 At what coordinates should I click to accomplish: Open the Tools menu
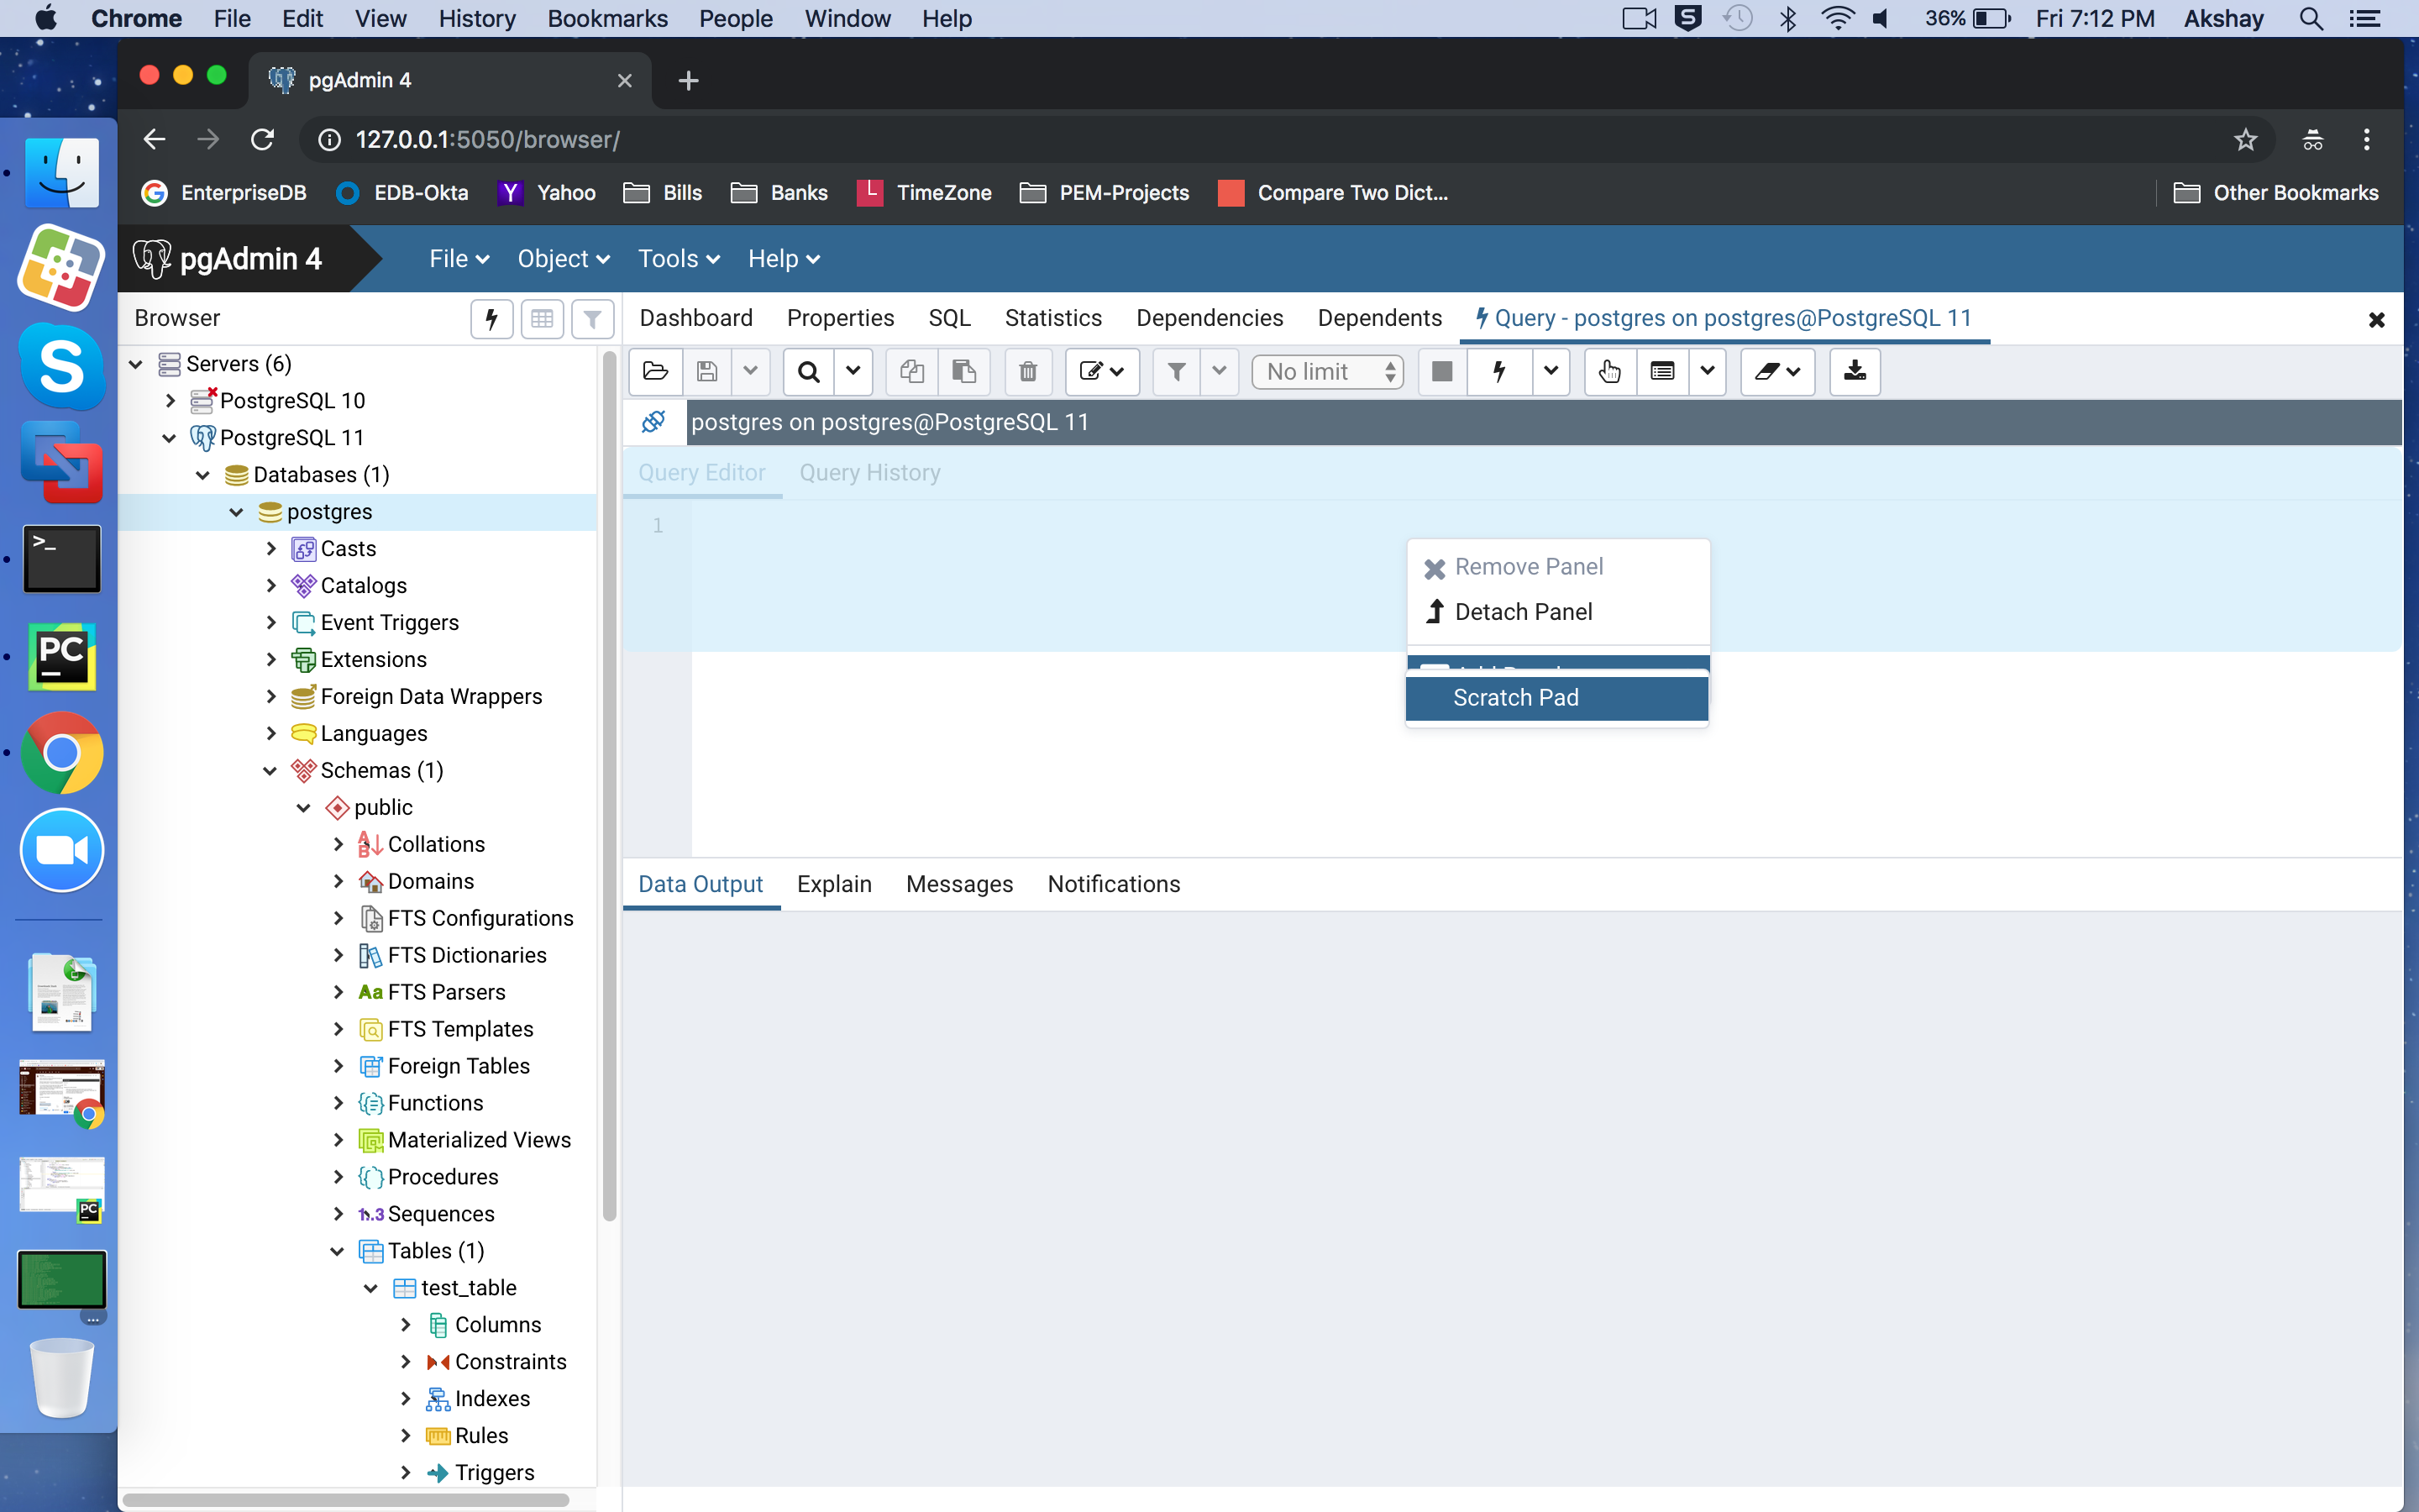point(679,259)
